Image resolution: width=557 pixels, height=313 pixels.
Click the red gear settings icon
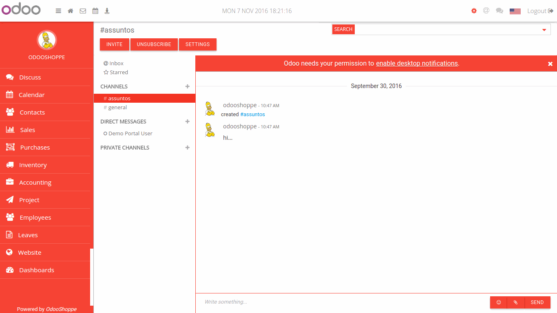[x=474, y=11]
